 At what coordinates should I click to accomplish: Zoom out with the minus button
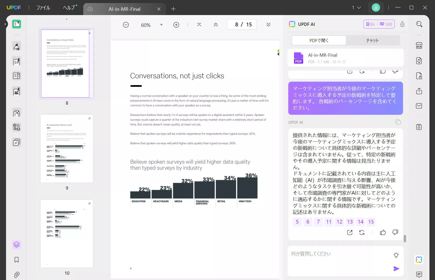tap(126, 25)
